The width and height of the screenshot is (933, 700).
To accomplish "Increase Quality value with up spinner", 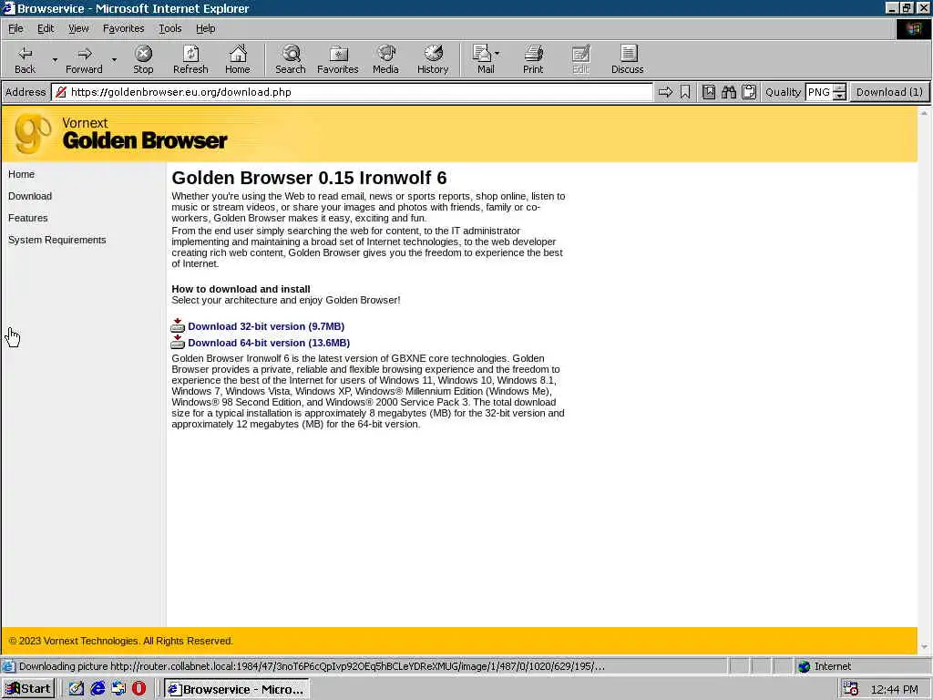I will click(839, 88).
